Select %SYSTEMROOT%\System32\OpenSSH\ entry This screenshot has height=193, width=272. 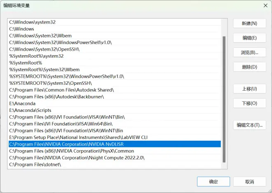tap(115, 83)
